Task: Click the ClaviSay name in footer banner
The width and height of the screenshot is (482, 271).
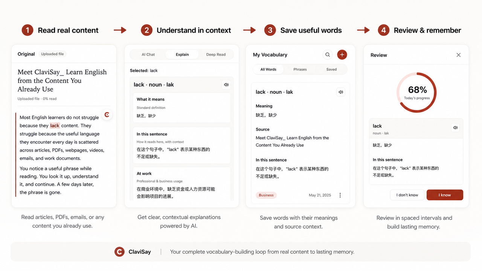Action: tap(140, 252)
